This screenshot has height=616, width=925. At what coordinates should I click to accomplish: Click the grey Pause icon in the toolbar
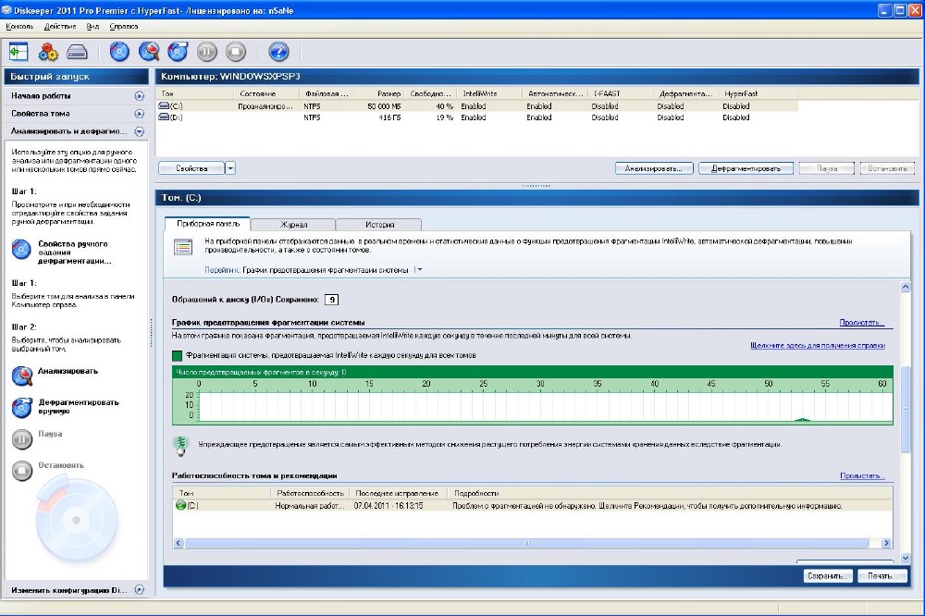[206, 52]
